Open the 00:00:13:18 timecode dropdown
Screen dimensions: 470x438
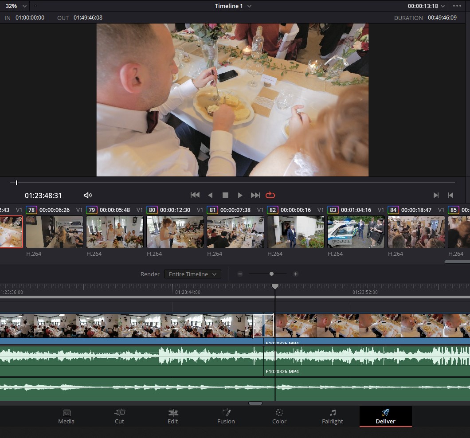coord(426,6)
